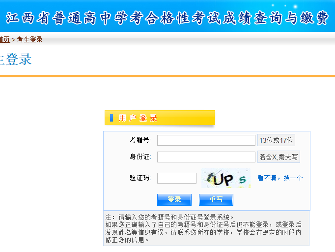The image size is (335, 252).
Task: Click the blue marker icon beside 用户登录
Action: pyautogui.click(x=112, y=118)
